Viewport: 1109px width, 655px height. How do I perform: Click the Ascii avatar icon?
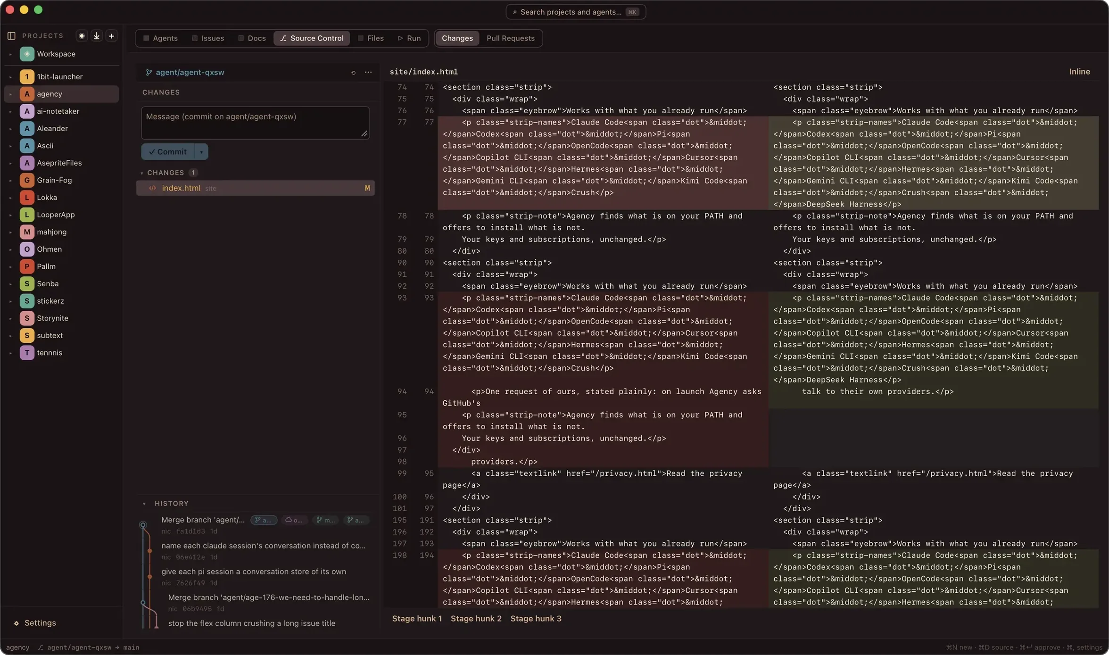pyautogui.click(x=27, y=146)
